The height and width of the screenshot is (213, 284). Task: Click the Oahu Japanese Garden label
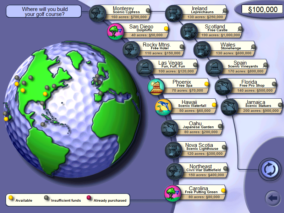(x=198, y=127)
